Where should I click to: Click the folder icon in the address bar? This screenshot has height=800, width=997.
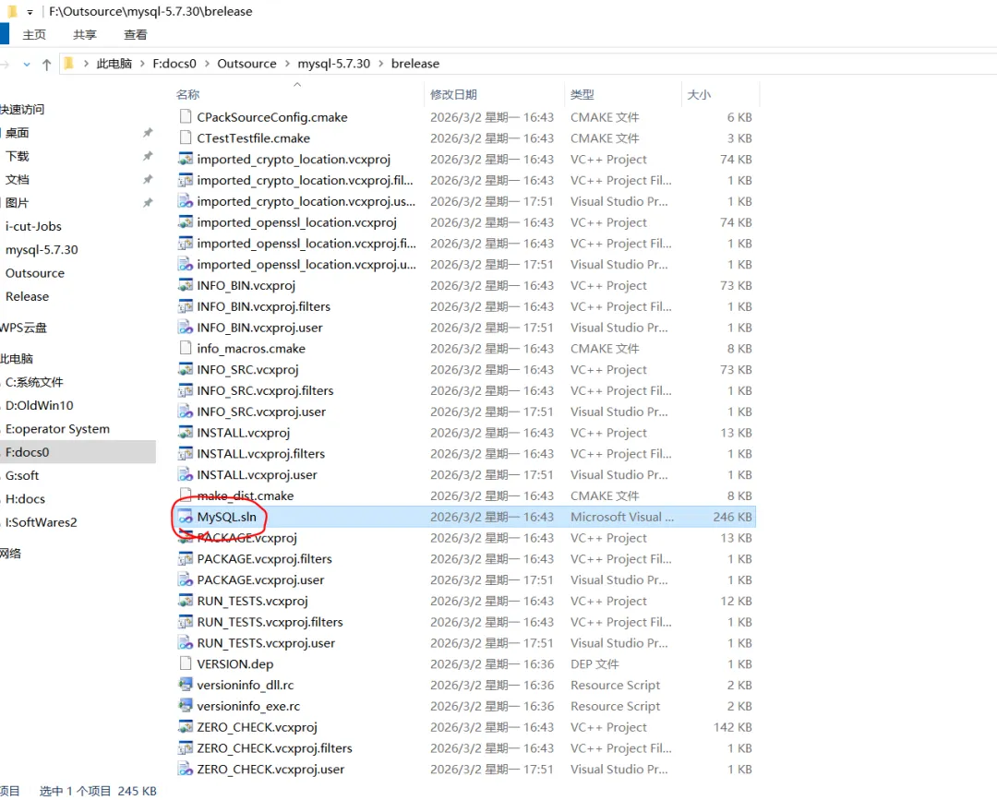coord(69,64)
